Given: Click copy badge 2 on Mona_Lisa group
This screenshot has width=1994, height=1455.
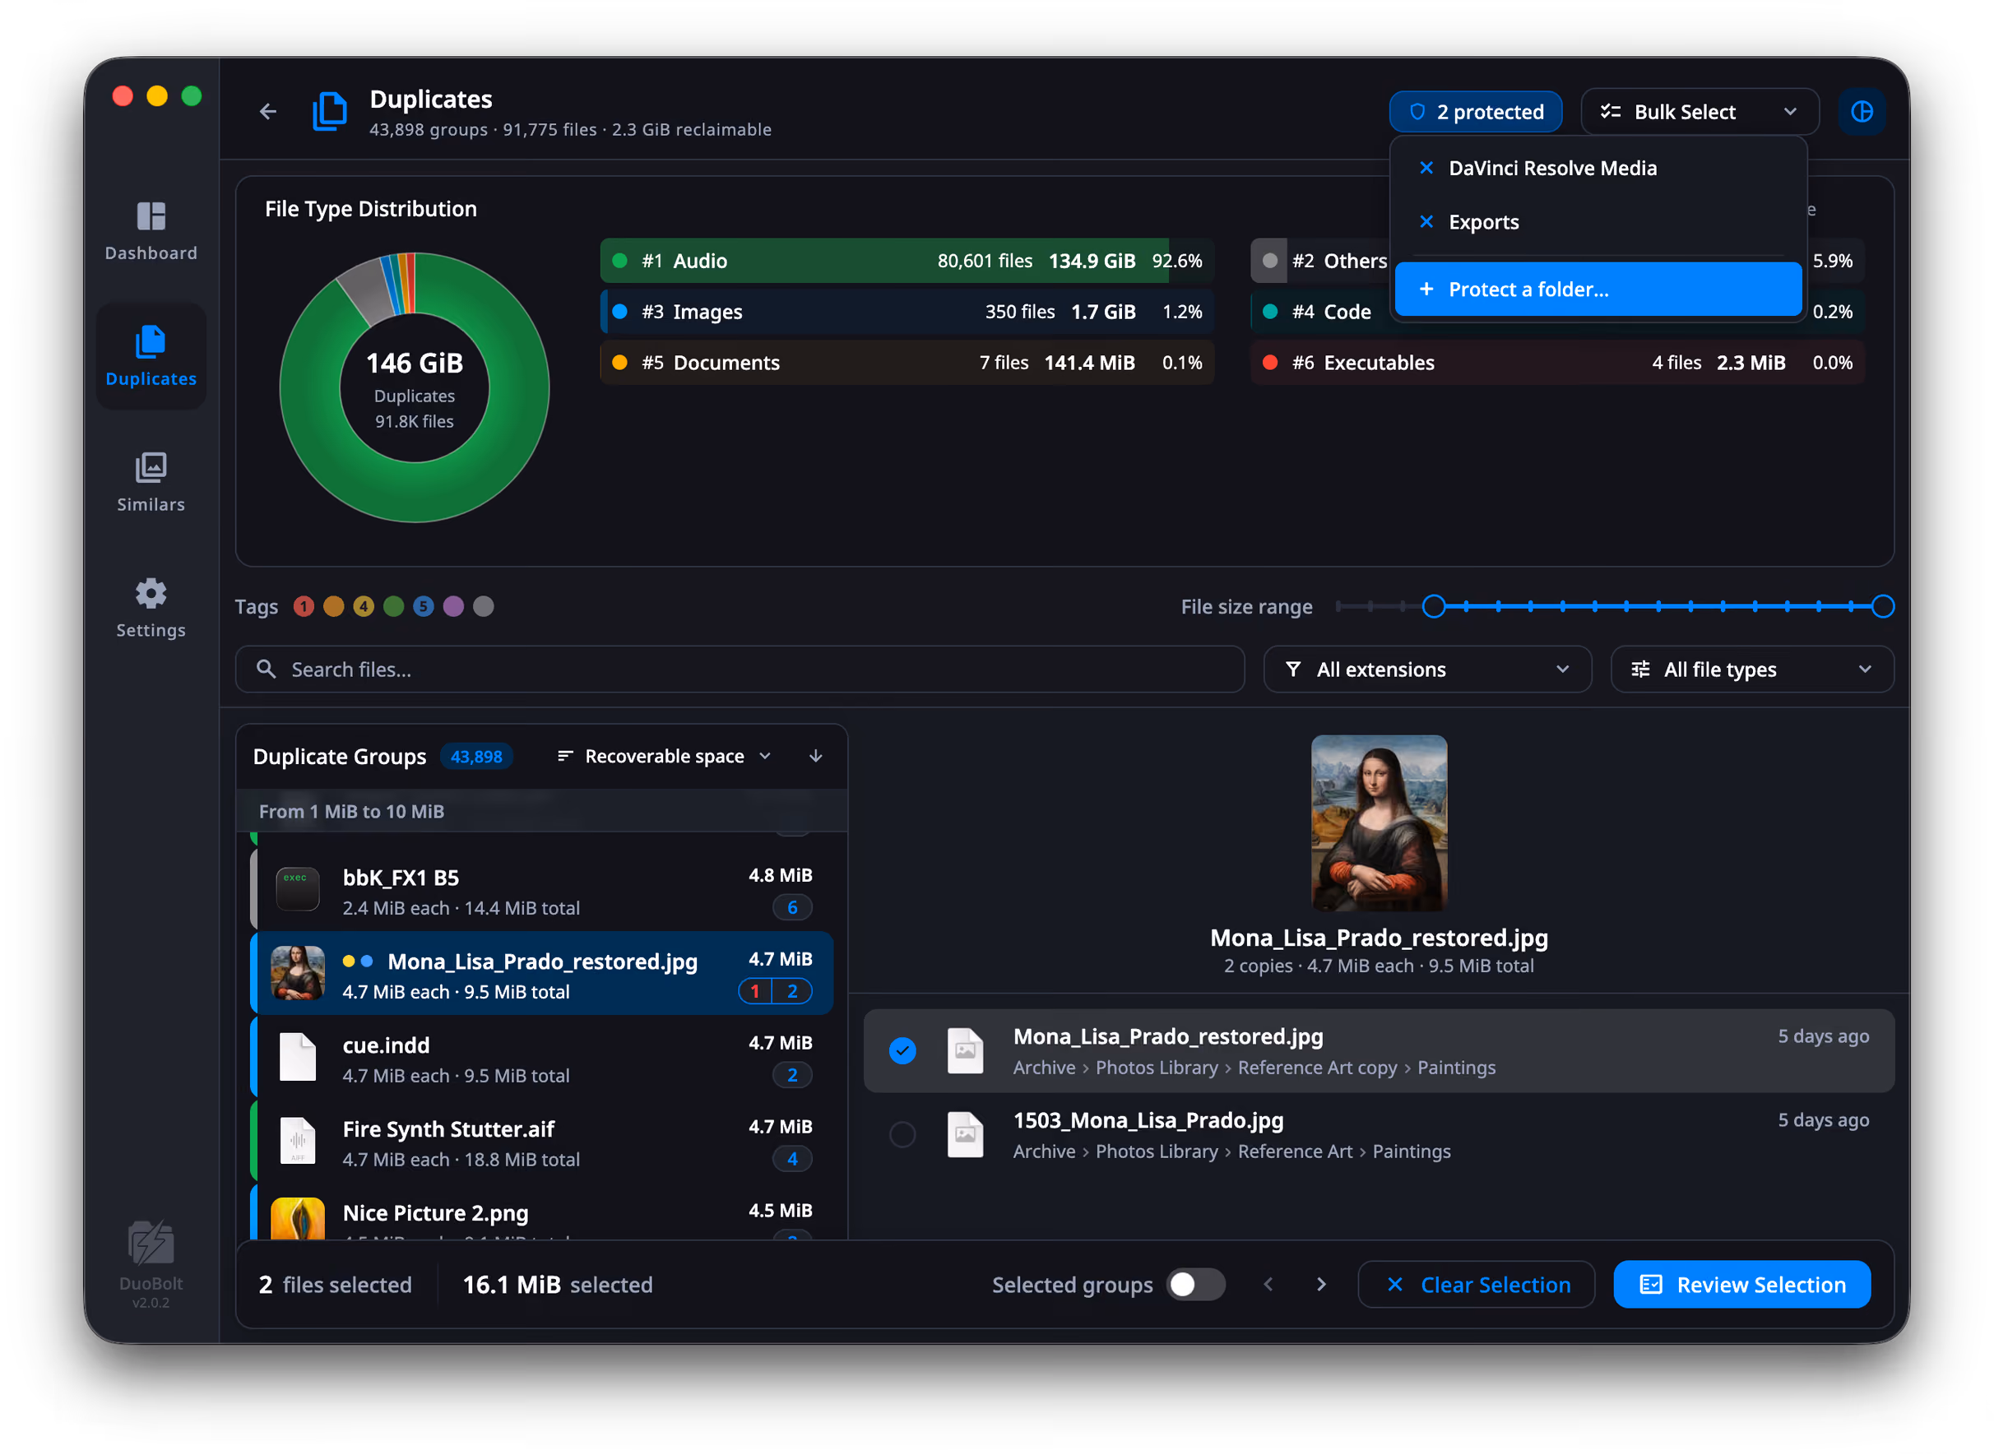Looking at the screenshot, I should pos(793,992).
